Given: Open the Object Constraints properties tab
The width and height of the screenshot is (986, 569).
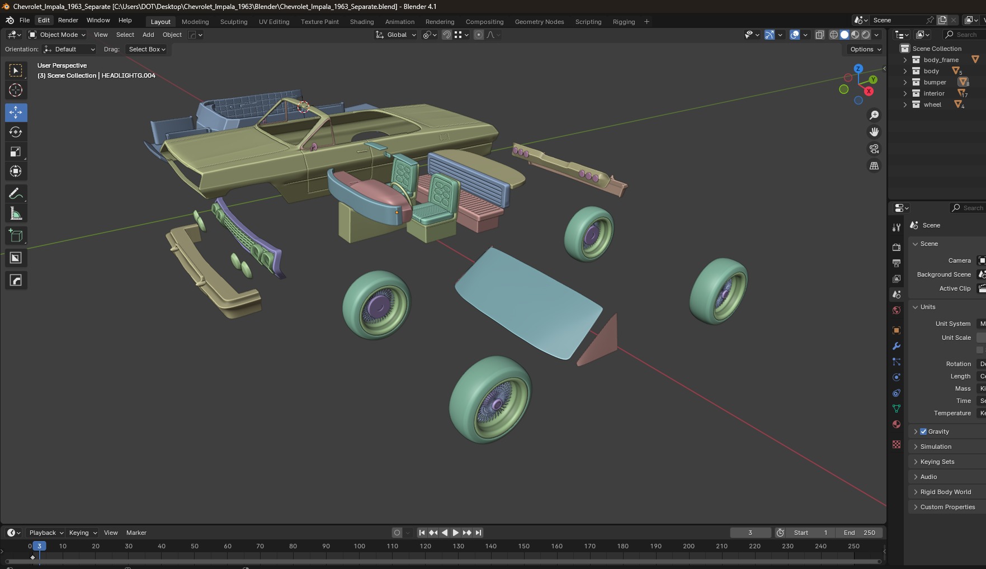Looking at the screenshot, I should pos(897,393).
